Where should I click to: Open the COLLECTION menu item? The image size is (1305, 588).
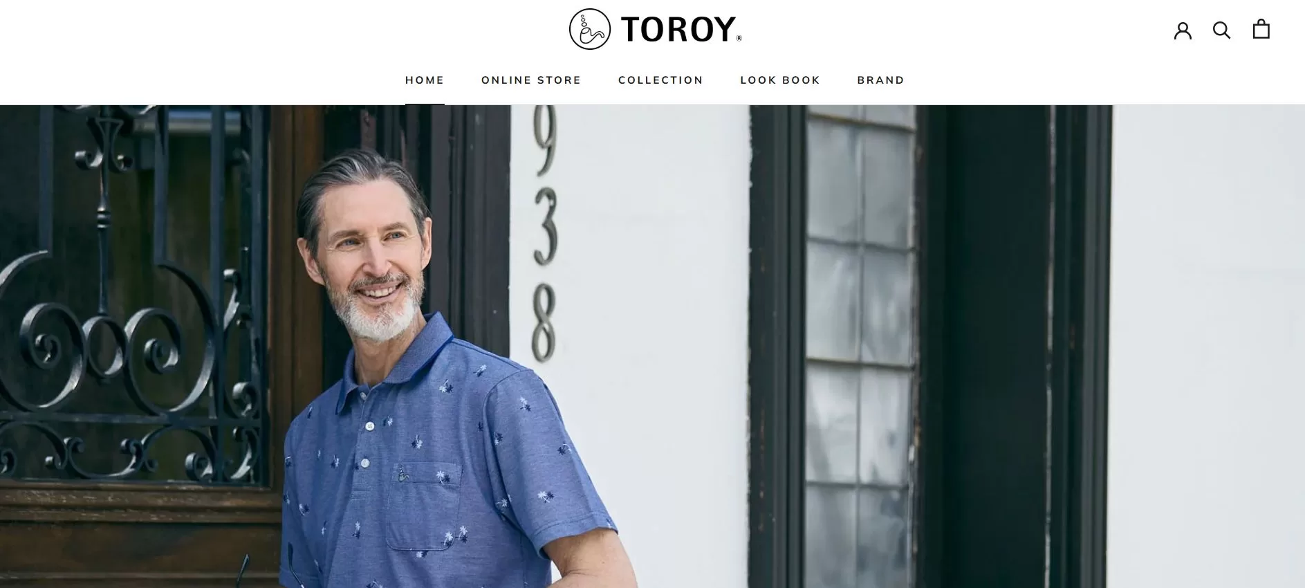point(660,80)
